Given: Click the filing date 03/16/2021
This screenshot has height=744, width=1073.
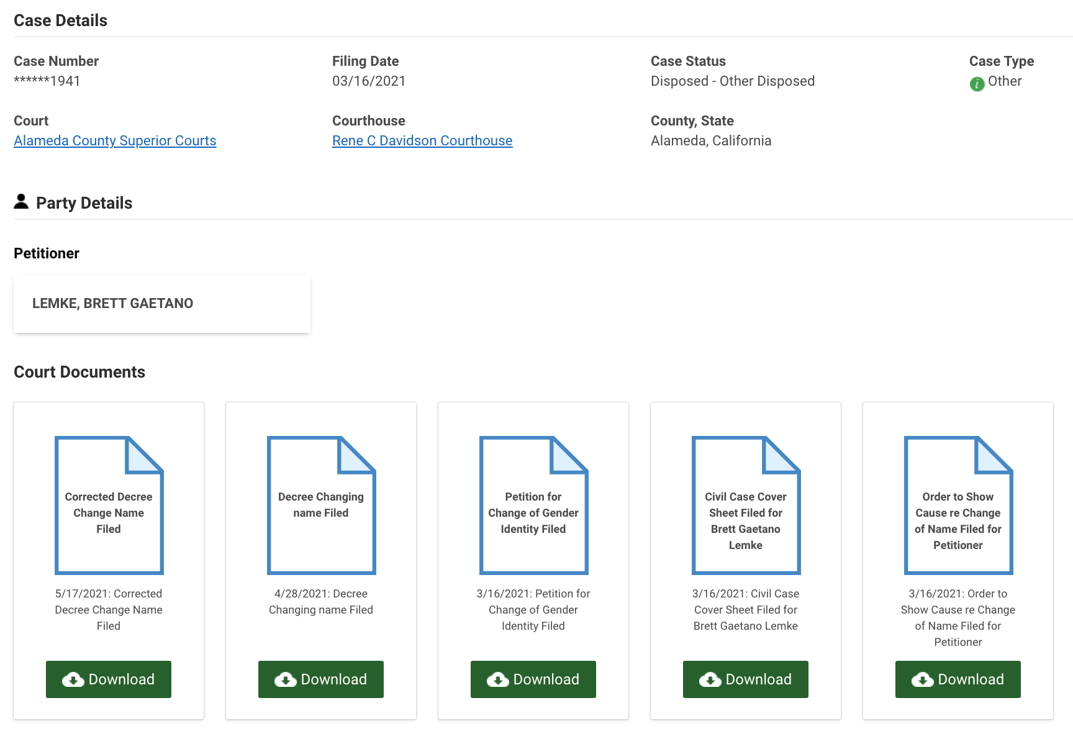Looking at the screenshot, I should click(369, 81).
